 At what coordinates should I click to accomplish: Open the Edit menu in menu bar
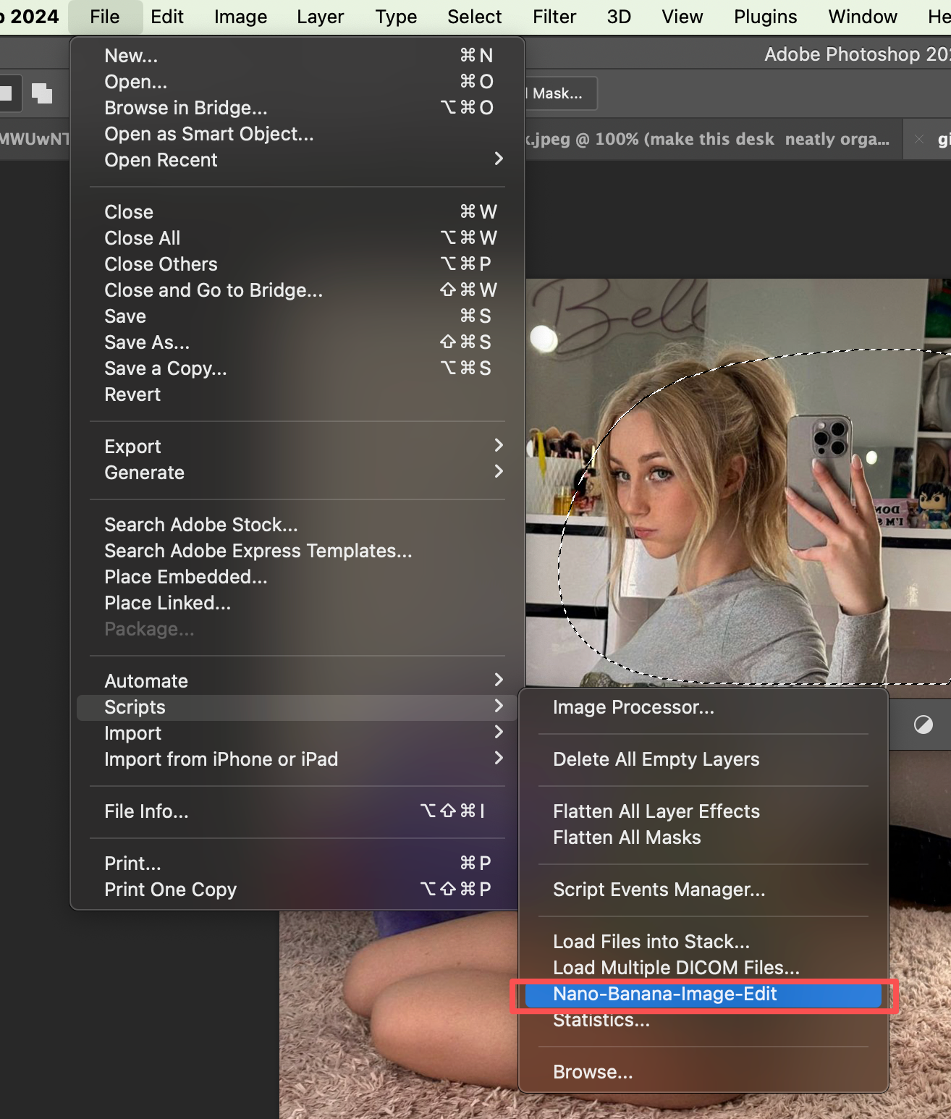pyautogui.click(x=167, y=17)
